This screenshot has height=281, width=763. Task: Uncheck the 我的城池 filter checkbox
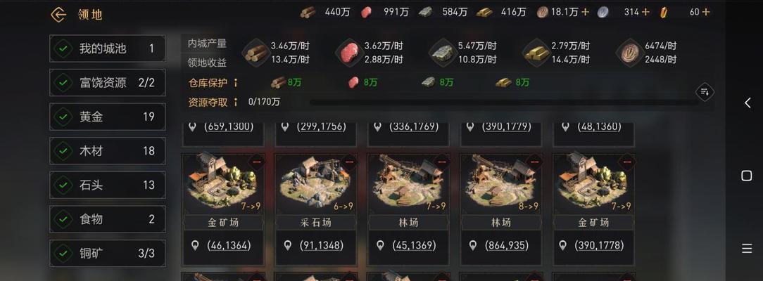point(63,48)
